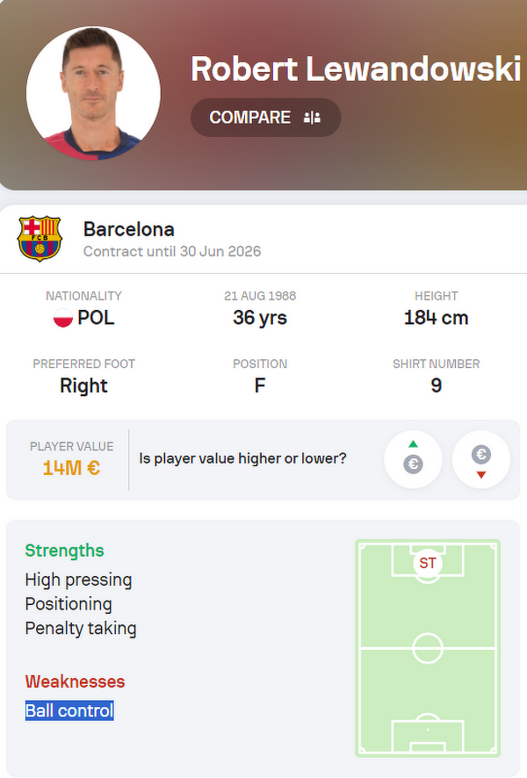The image size is (527, 778).
Task: Click the COMPARE button
Action: (x=265, y=118)
